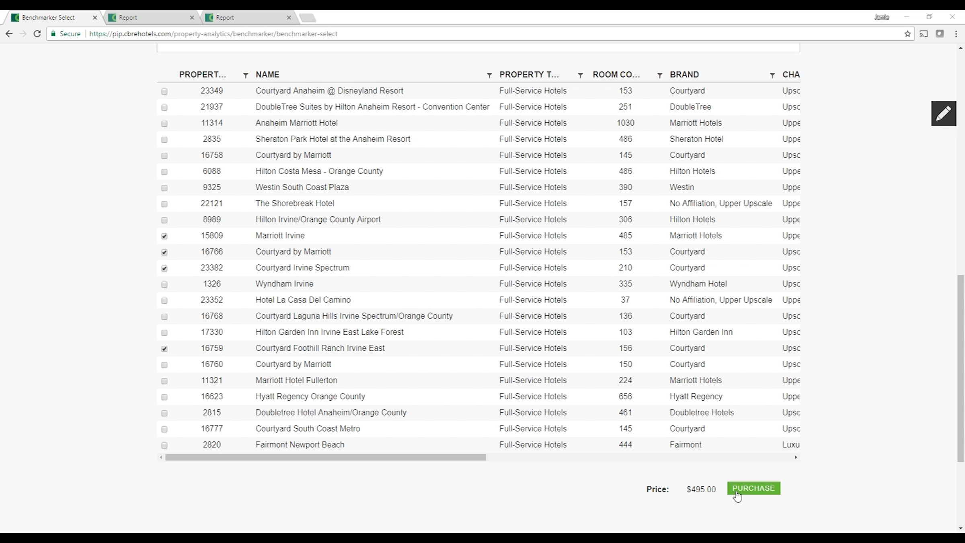Click the extension icon beside cast
Image resolution: width=965 pixels, height=543 pixels.
click(x=940, y=34)
